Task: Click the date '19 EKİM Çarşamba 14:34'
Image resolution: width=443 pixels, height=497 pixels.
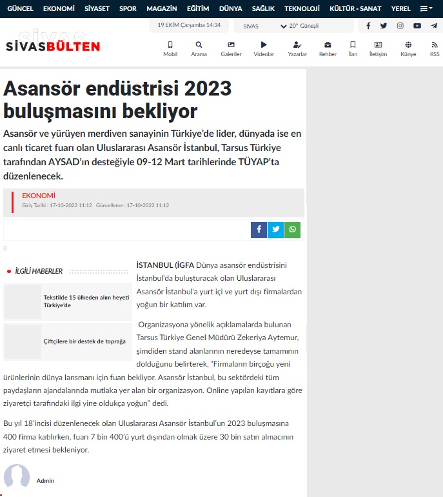Action: (x=189, y=25)
